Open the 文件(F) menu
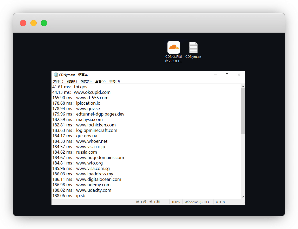 pyautogui.click(x=58, y=81)
